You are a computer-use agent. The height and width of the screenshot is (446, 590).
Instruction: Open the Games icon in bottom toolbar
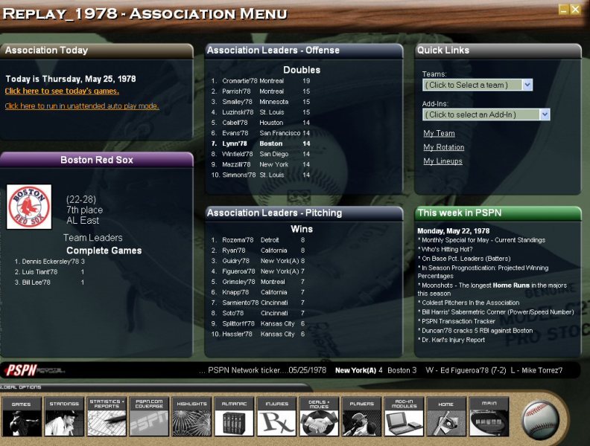click(22, 417)
